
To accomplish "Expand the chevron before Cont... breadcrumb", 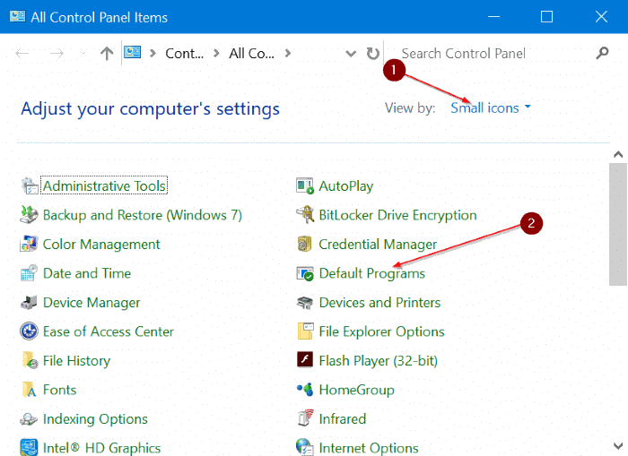I will 153,53.
